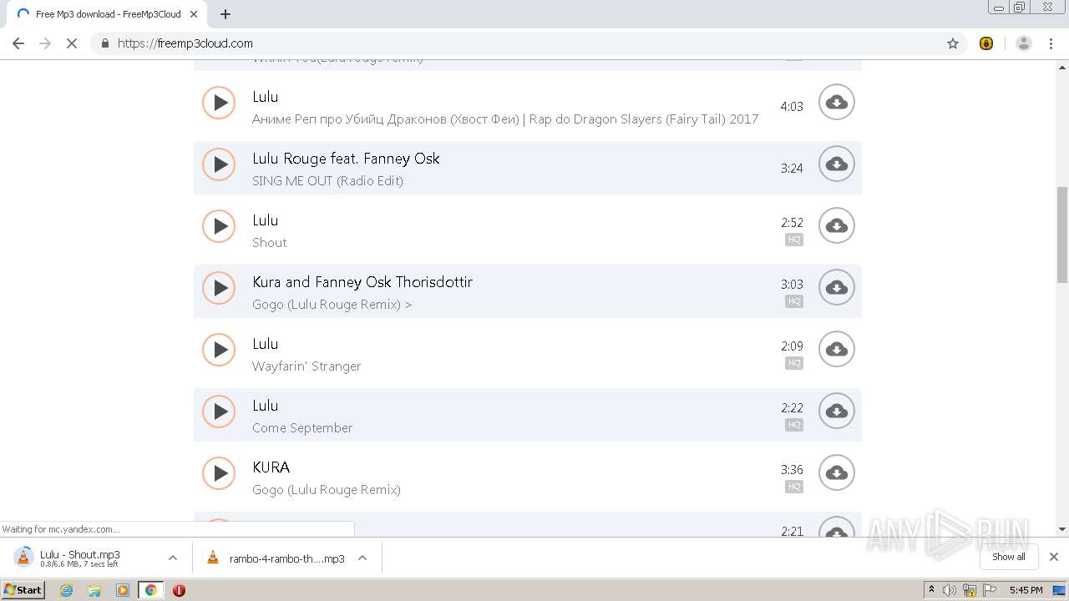Go forward in browser history
This screenshot has height=601, width=1069.
[x=45, y=43]
